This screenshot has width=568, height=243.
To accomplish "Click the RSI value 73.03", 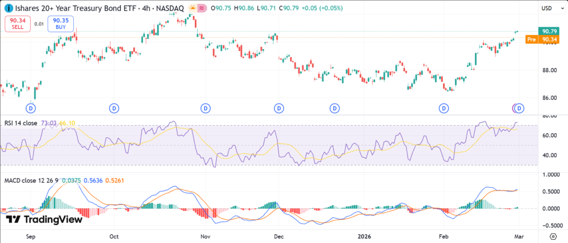I will coord(49,123).
